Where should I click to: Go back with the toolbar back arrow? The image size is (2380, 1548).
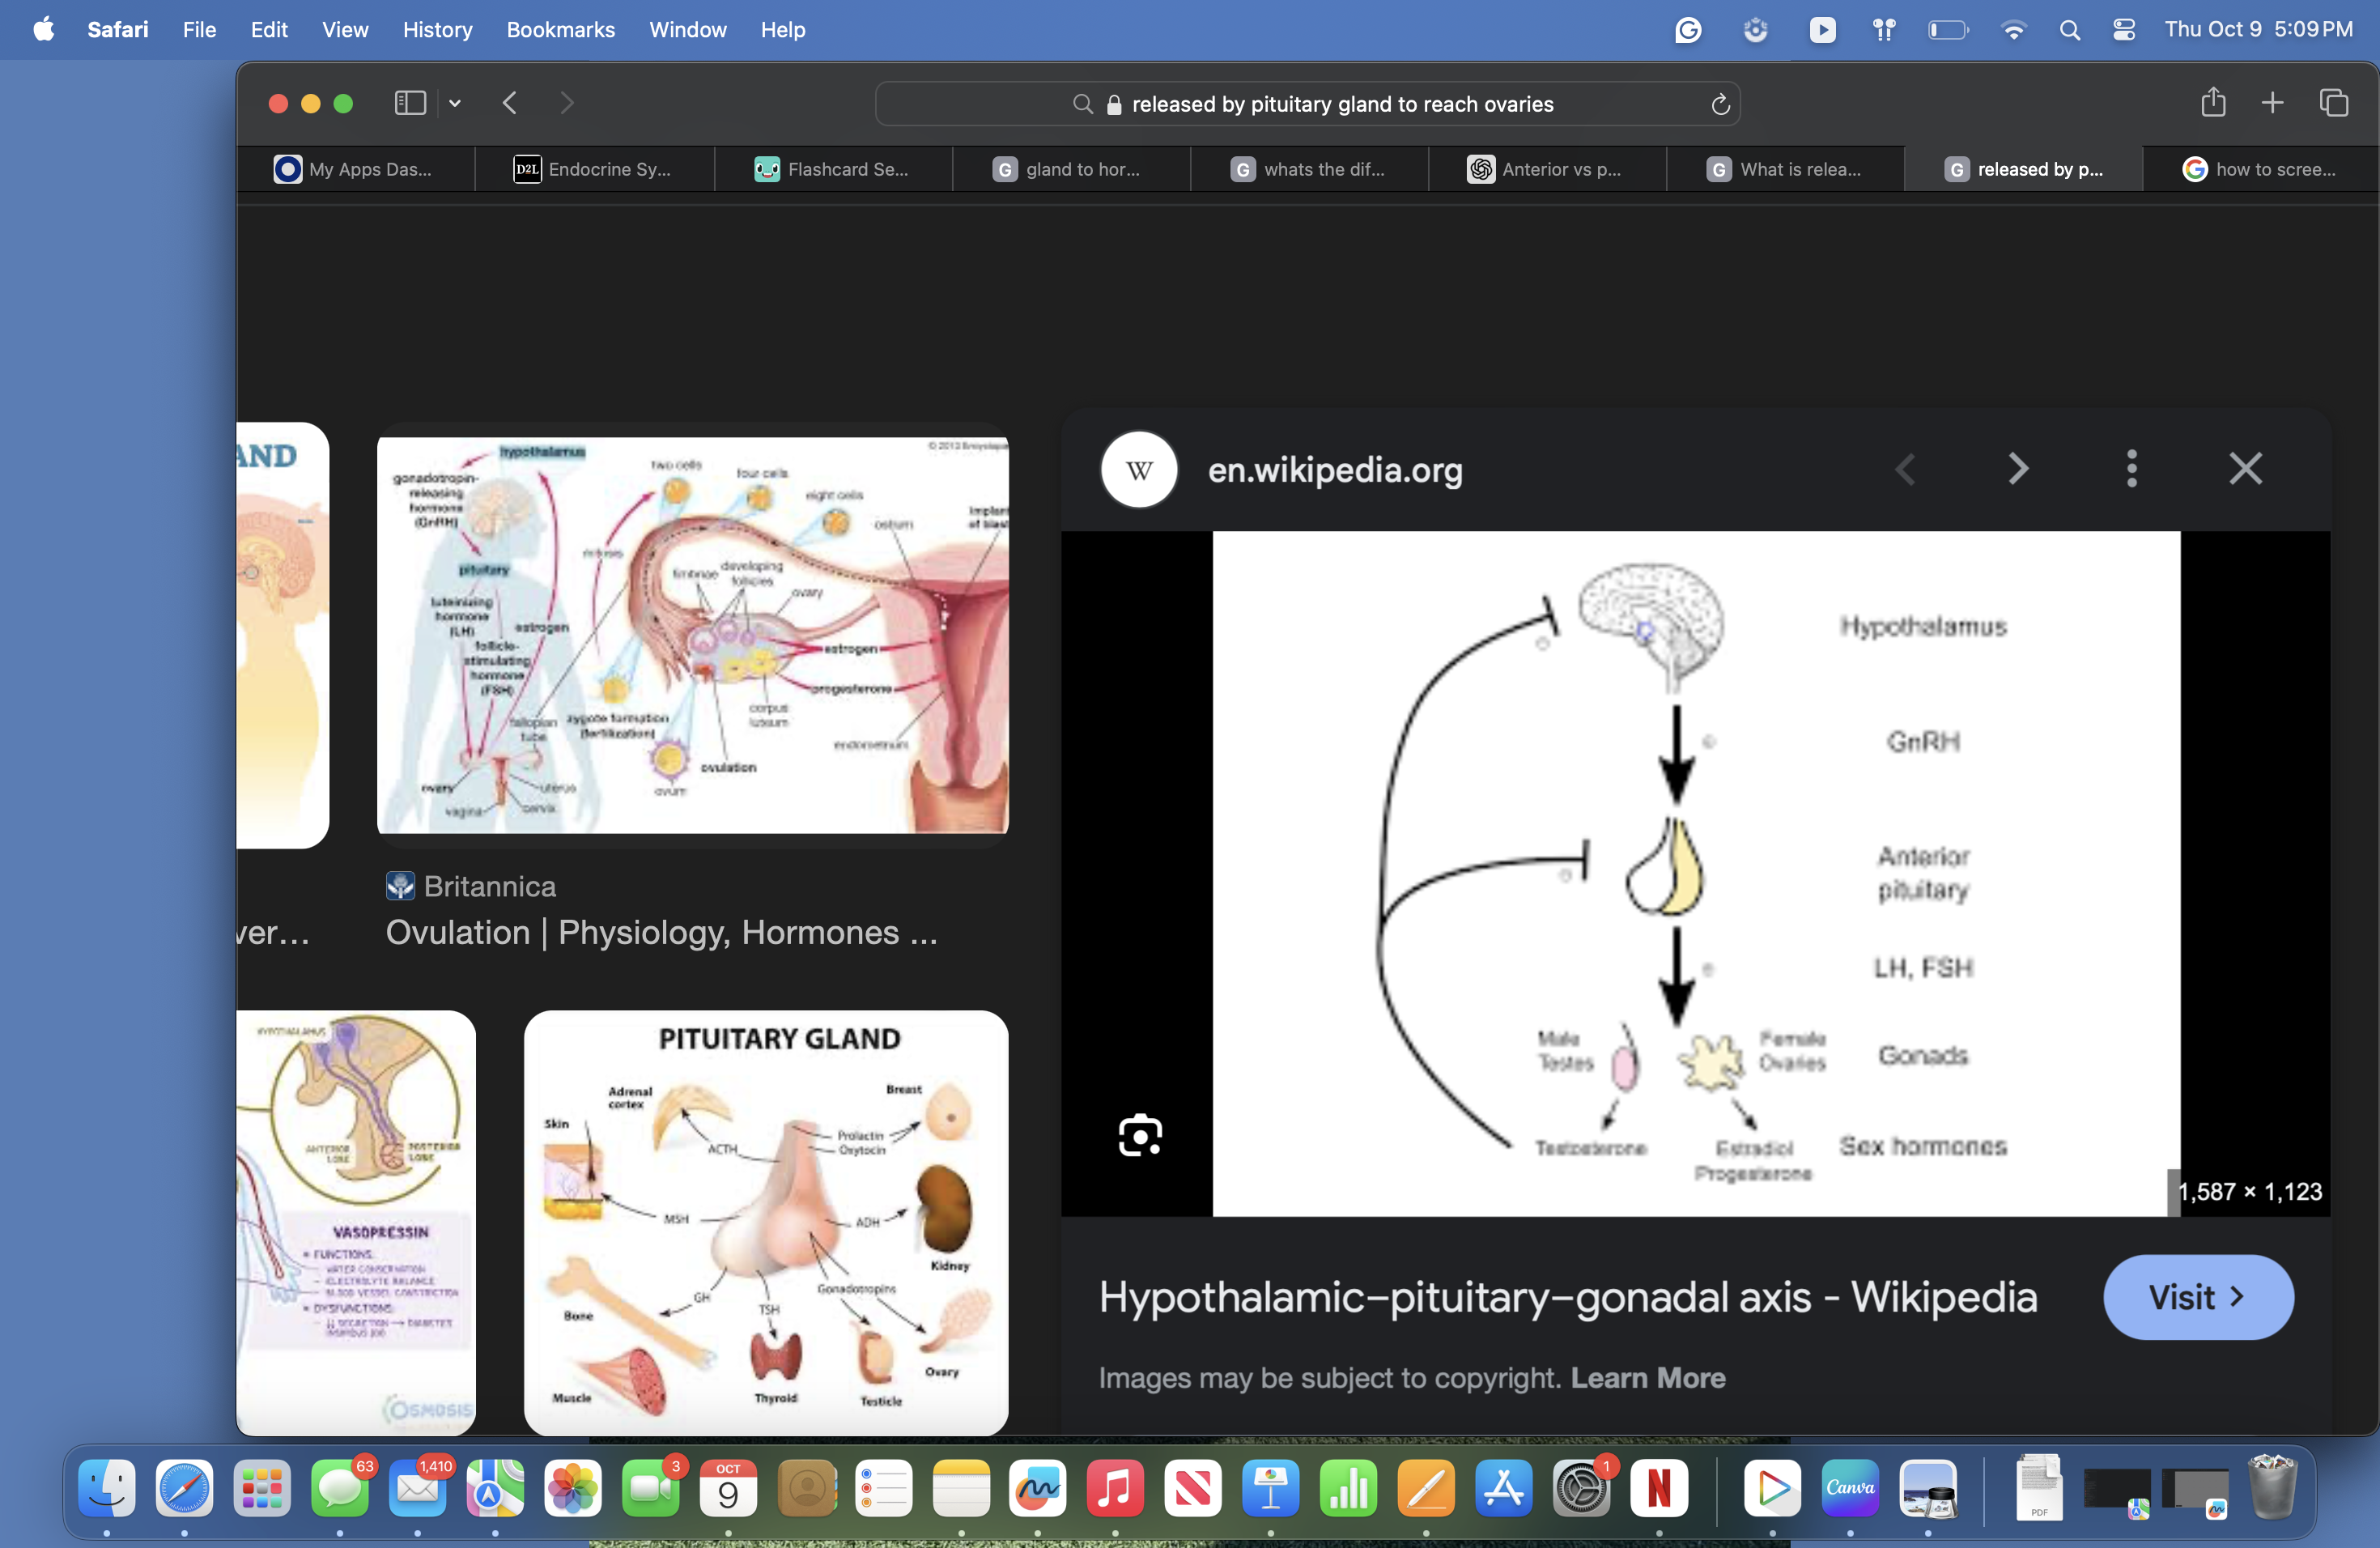point(510,103)
